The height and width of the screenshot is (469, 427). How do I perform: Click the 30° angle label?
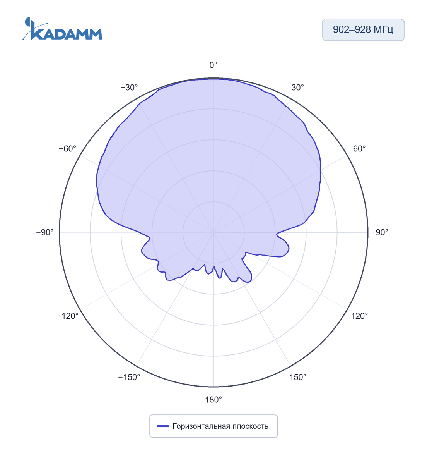(297, 88)
